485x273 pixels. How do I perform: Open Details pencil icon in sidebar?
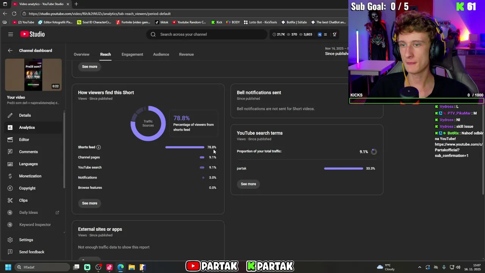click(x=10, y=115)
